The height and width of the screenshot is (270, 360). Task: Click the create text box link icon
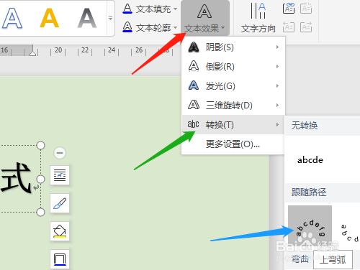(289, 9)
